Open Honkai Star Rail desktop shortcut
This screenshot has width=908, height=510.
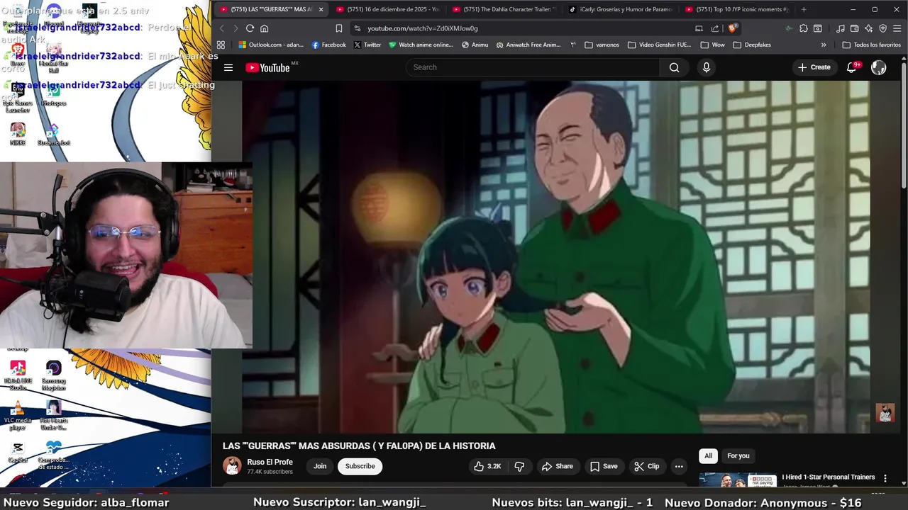point(53,57)
